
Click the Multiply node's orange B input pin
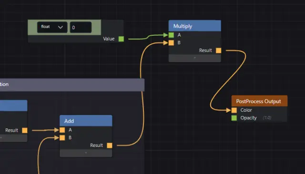click(x=171, y=43)
